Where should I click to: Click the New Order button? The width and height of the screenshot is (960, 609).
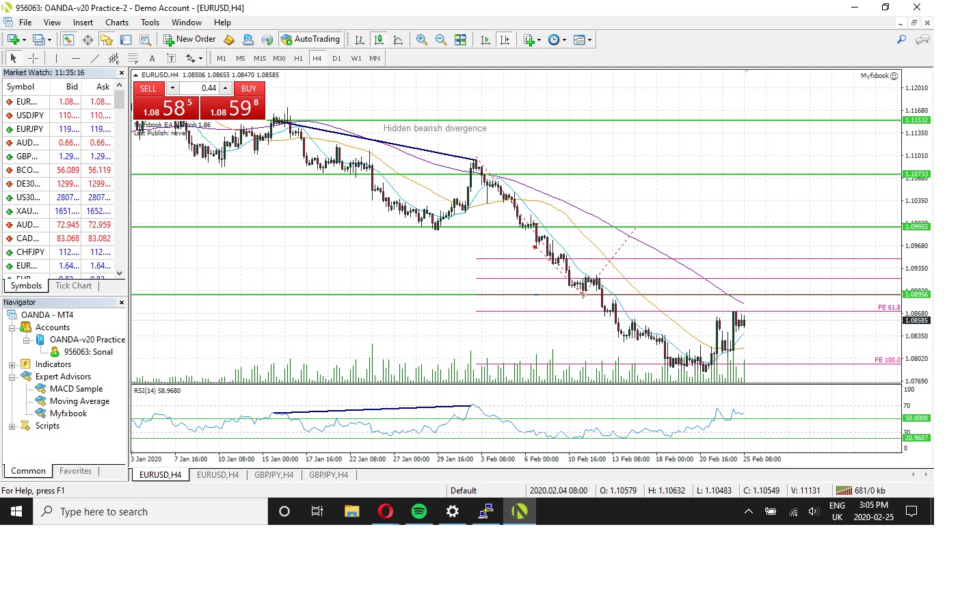(189, 40)
